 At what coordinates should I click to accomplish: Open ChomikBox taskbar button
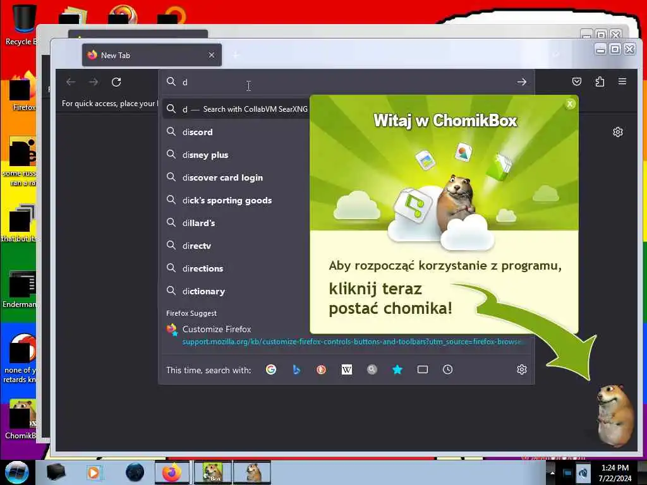tap(212, 472)
